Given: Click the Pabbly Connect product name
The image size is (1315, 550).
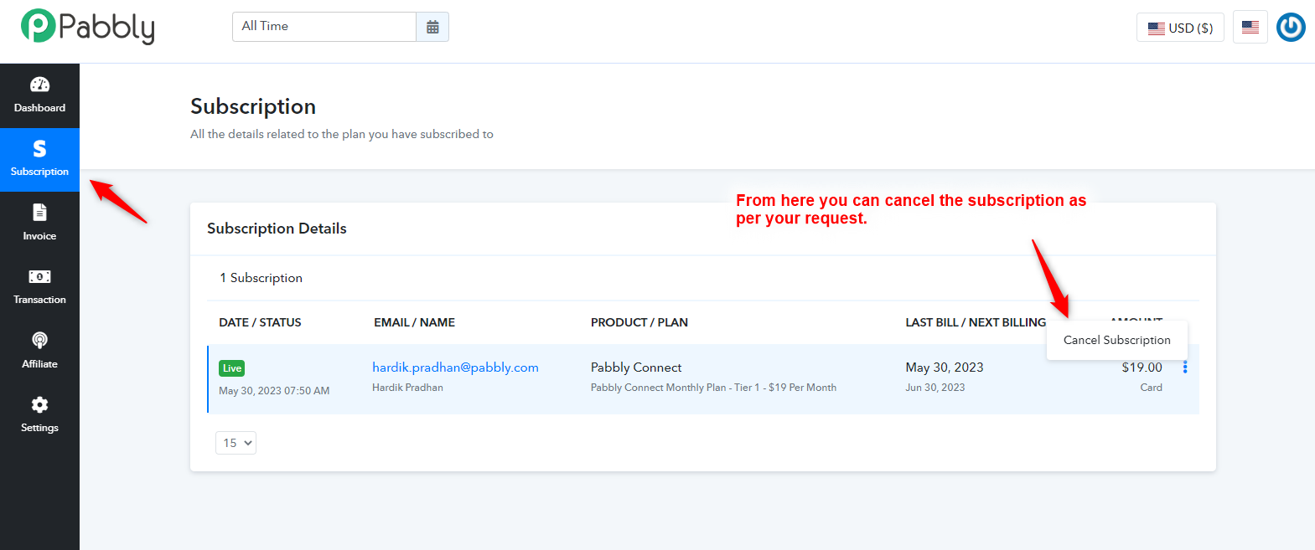Looking at the screenshot, I should tap(636, 368).
